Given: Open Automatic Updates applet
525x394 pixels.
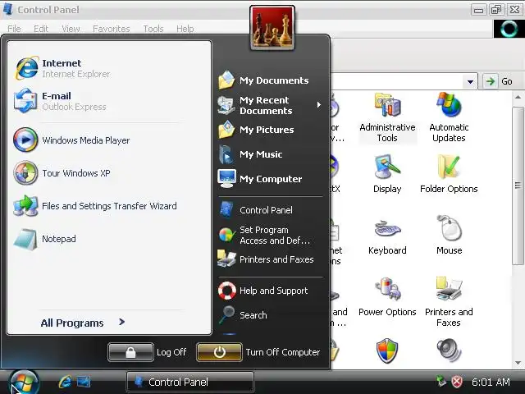Looking at the screenshot, I should [449, 118].
